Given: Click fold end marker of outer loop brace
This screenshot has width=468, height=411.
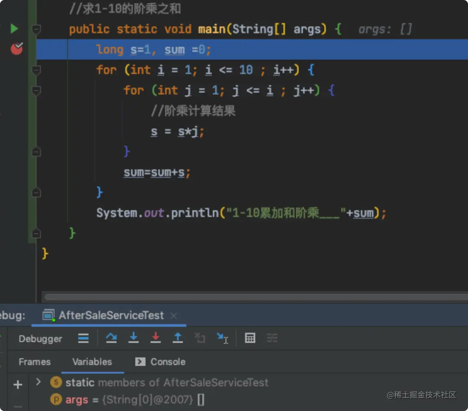Looking at the screenshot, I should point(36,192).
